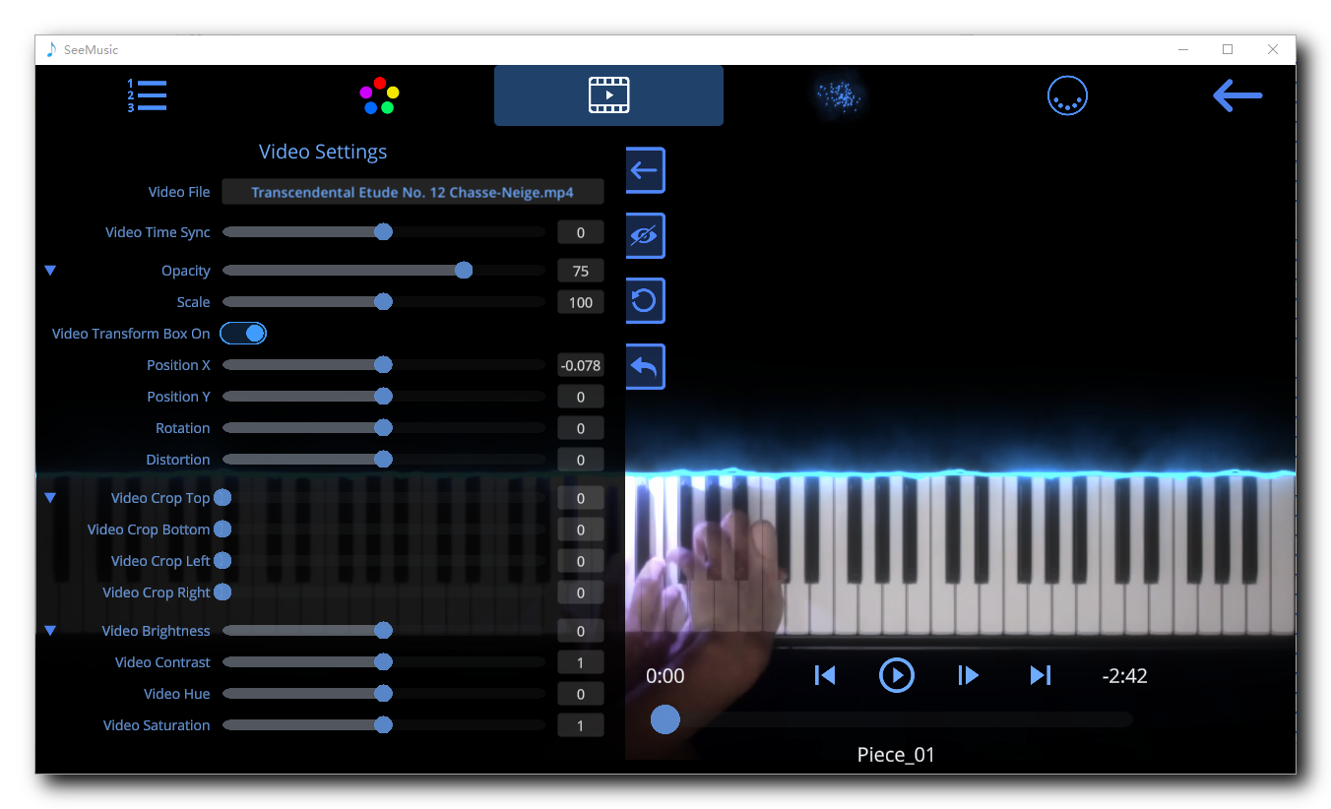
Task: Click the Distortion slider handle
Action: point(384,460)
